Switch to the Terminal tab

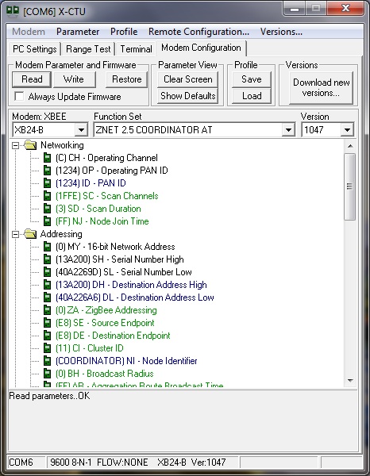click(136, 49)
